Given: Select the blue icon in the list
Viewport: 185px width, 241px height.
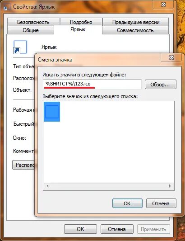Looking at the screenshot, I should point(52,112).
